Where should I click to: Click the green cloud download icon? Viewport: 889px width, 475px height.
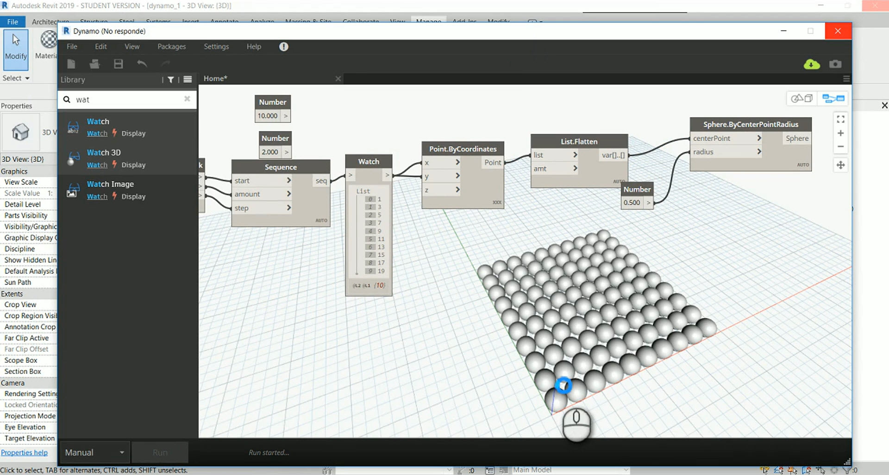pyautogui.click(x=812, y=64)
